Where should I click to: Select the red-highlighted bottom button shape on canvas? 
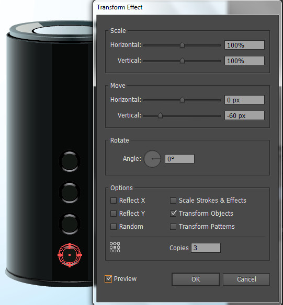point(70,255)
